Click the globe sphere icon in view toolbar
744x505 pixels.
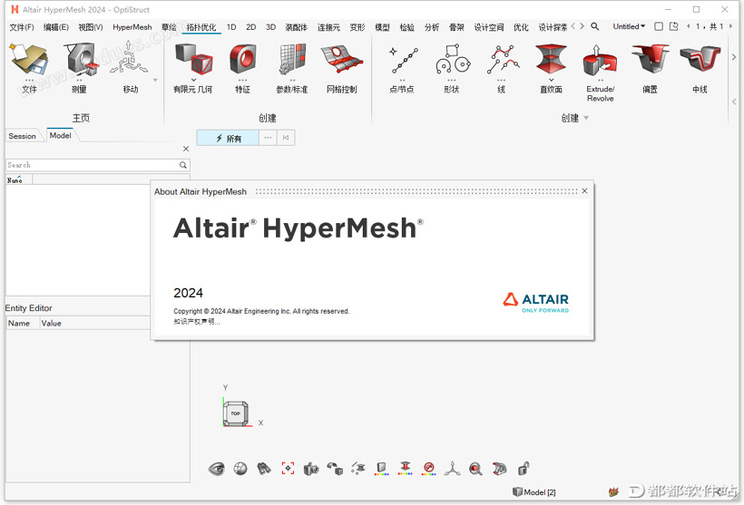[x=240, y=469]
